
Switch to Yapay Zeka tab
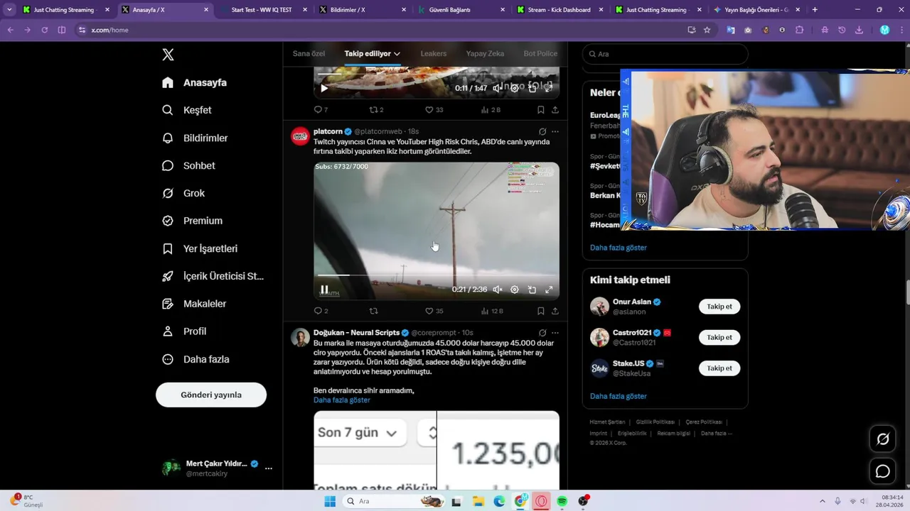[485, 53]
